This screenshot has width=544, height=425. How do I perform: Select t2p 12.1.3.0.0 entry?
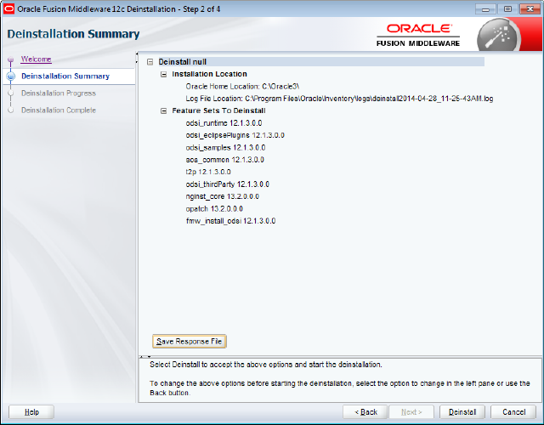pyautogui.click(x=208, y=172)
